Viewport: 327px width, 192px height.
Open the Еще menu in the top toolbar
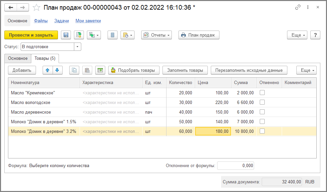pos(297,35)
